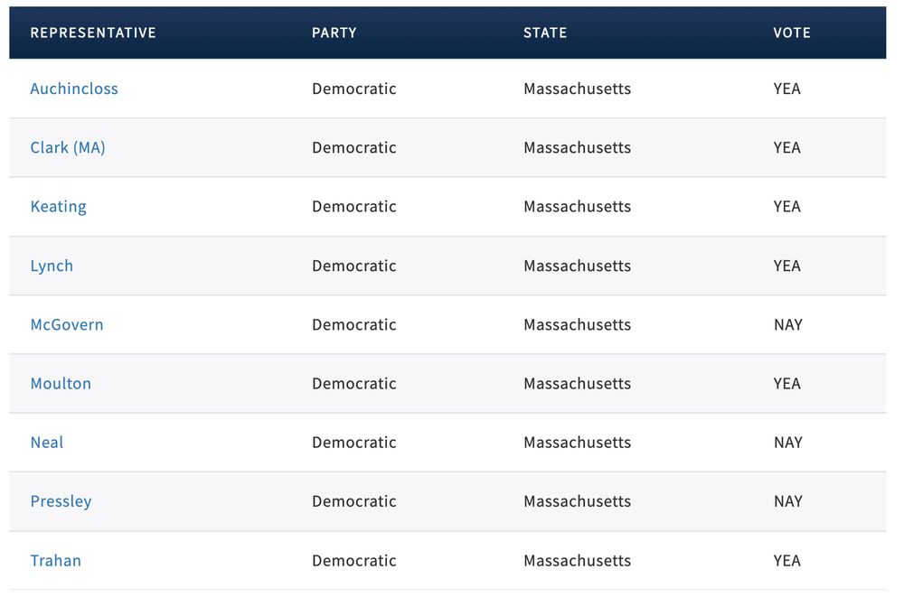Click the Moulton link
The image size is (904, 607).
[x=61, y=384]
